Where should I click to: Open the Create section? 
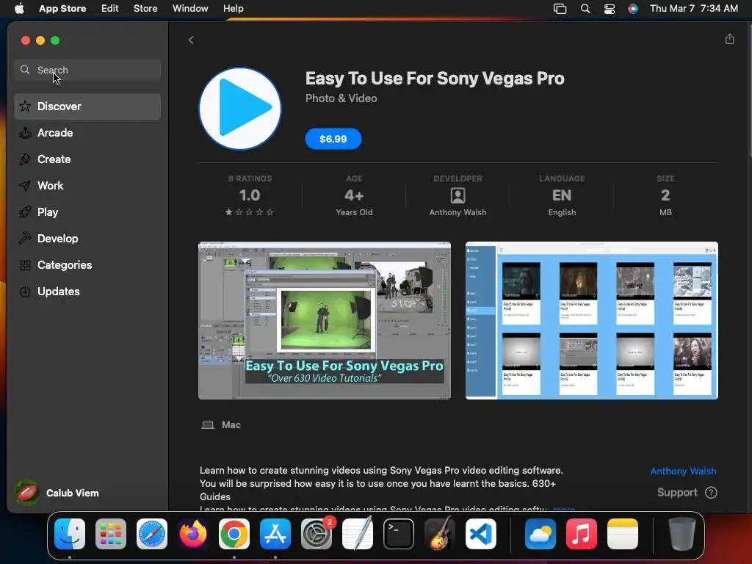tap(87, 159)
